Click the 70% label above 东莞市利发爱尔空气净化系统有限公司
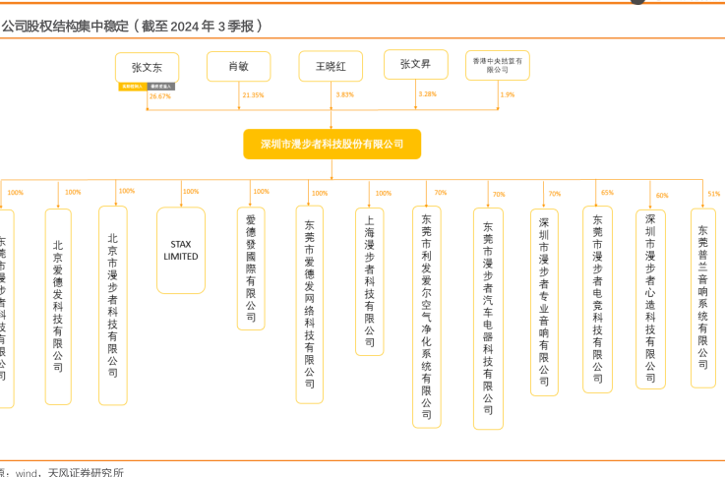 coord(441,193)
